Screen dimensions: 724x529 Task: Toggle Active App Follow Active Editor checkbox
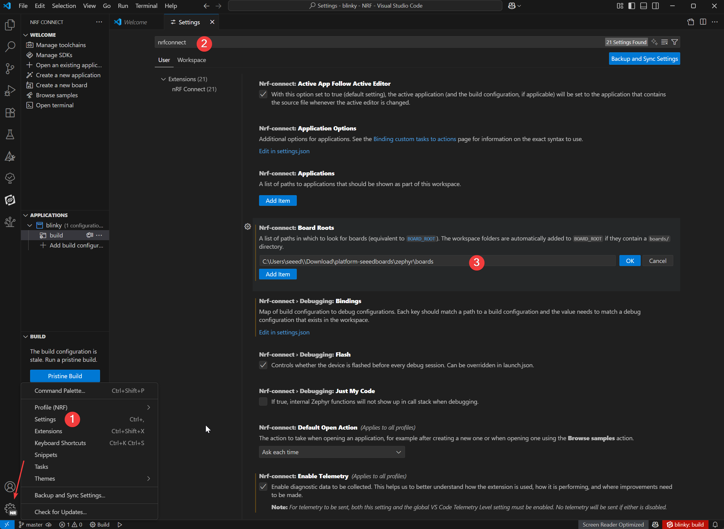[263, 94]
